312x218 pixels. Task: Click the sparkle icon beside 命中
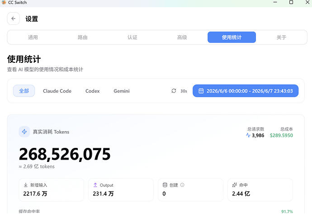coord(235,185)
